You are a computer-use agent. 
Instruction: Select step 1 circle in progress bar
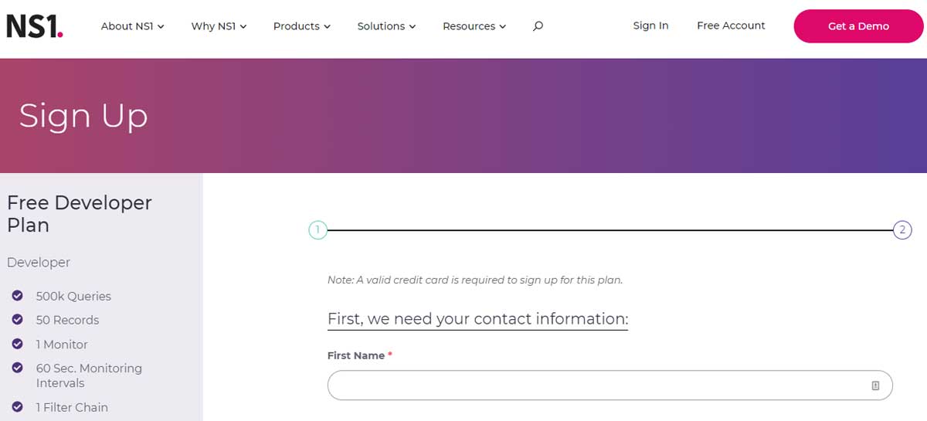[x=317, y=229]
